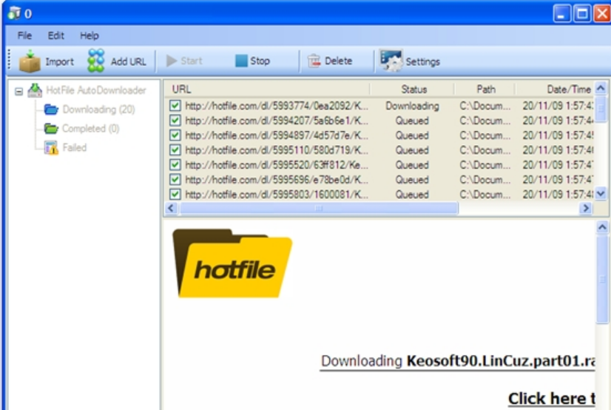611x410 pixels.
Task: Click the Settings button label
Action: (x=423, y=61)
